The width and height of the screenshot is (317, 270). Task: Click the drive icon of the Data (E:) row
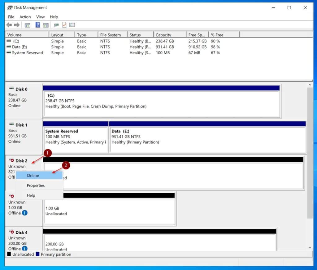point(9,47)
